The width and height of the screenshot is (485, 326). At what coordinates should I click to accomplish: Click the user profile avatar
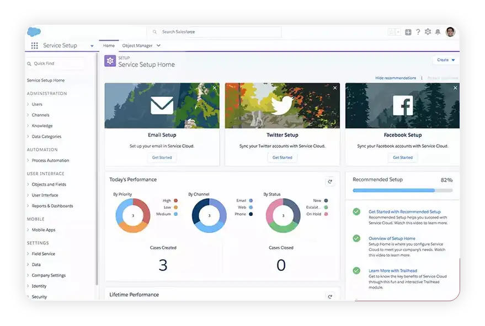point(450,32)
